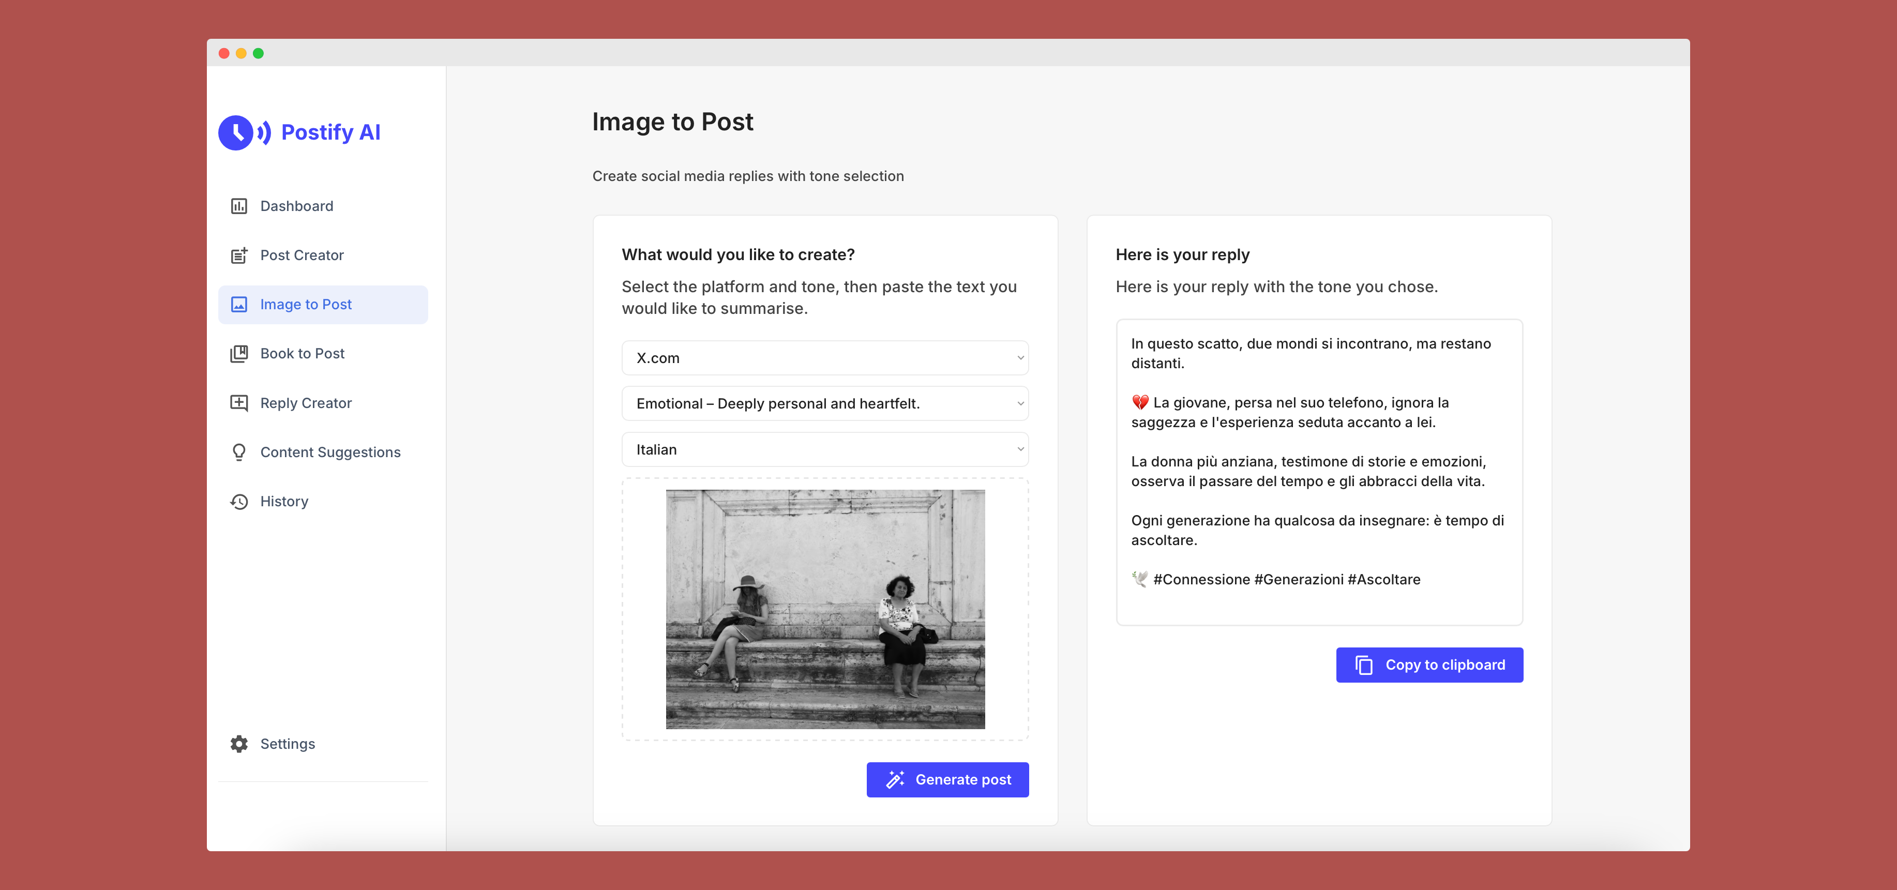
Task: Click the Content Suggestions lightbulb icon
Action: [x=238, y=452]
